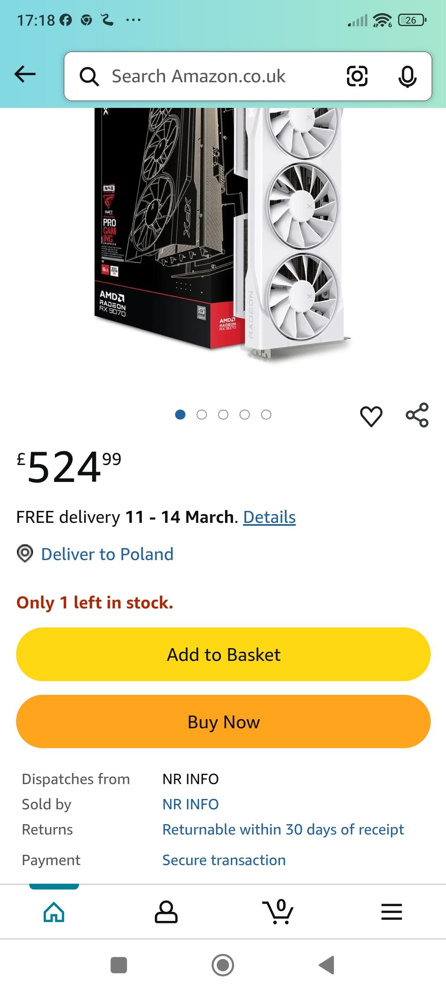Tap the microphone voice search icon

coord(407,76)
